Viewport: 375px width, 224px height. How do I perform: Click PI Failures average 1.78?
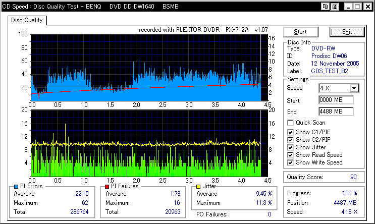pyautogui.click(x=175, y=194)
